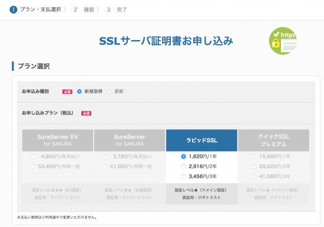
Task: Select ラピッドSSL 1,620円/1年 plan
Action: coord(183,156)
